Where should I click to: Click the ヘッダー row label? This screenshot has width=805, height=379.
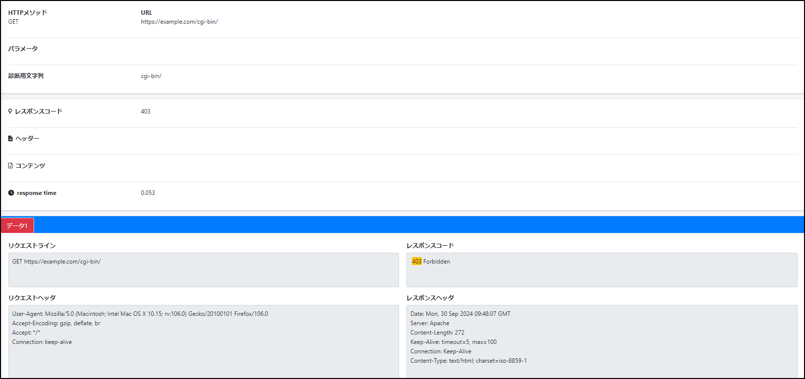click(x=27, y=139)
